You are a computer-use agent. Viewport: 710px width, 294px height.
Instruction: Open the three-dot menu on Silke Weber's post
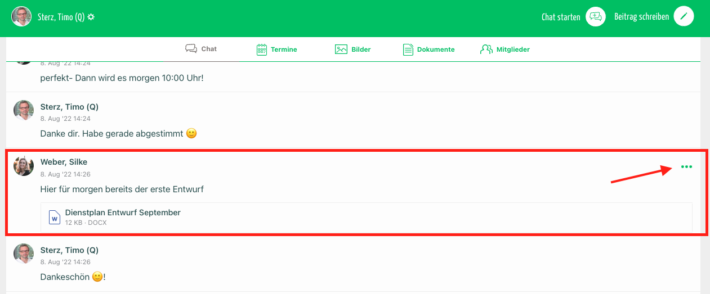(x=686, y=167)
